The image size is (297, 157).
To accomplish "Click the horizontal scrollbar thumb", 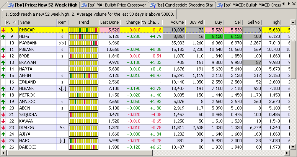I will coord(79,153).
